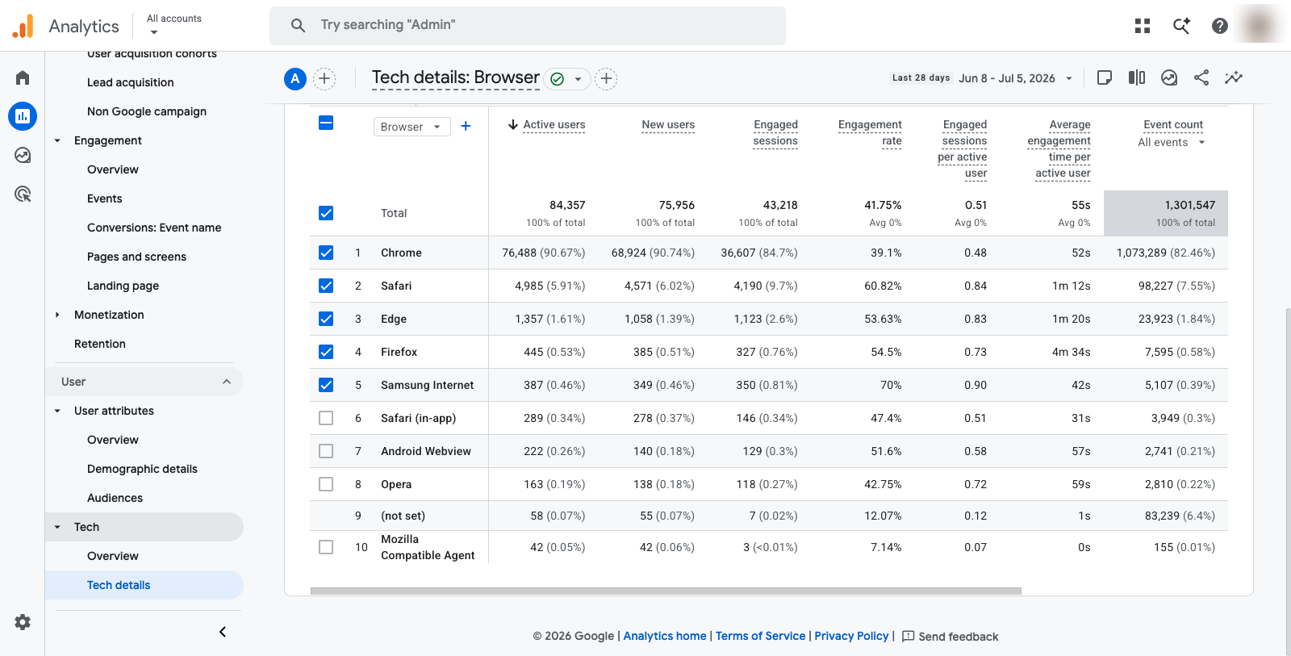Open the Help question mark icon
Image resolution: width=1291 pixels, height=656 pixels.
[x=1220, y=26]
